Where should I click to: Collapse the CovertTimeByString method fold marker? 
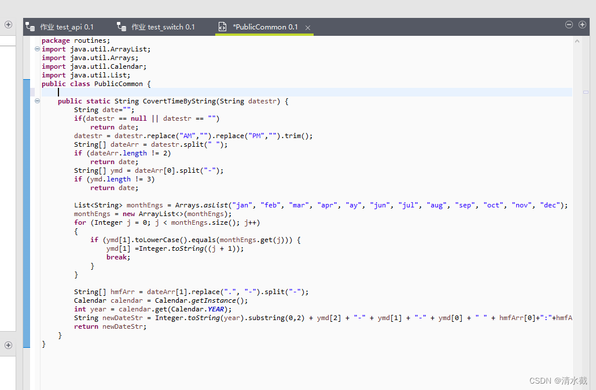tap(37, 101)
